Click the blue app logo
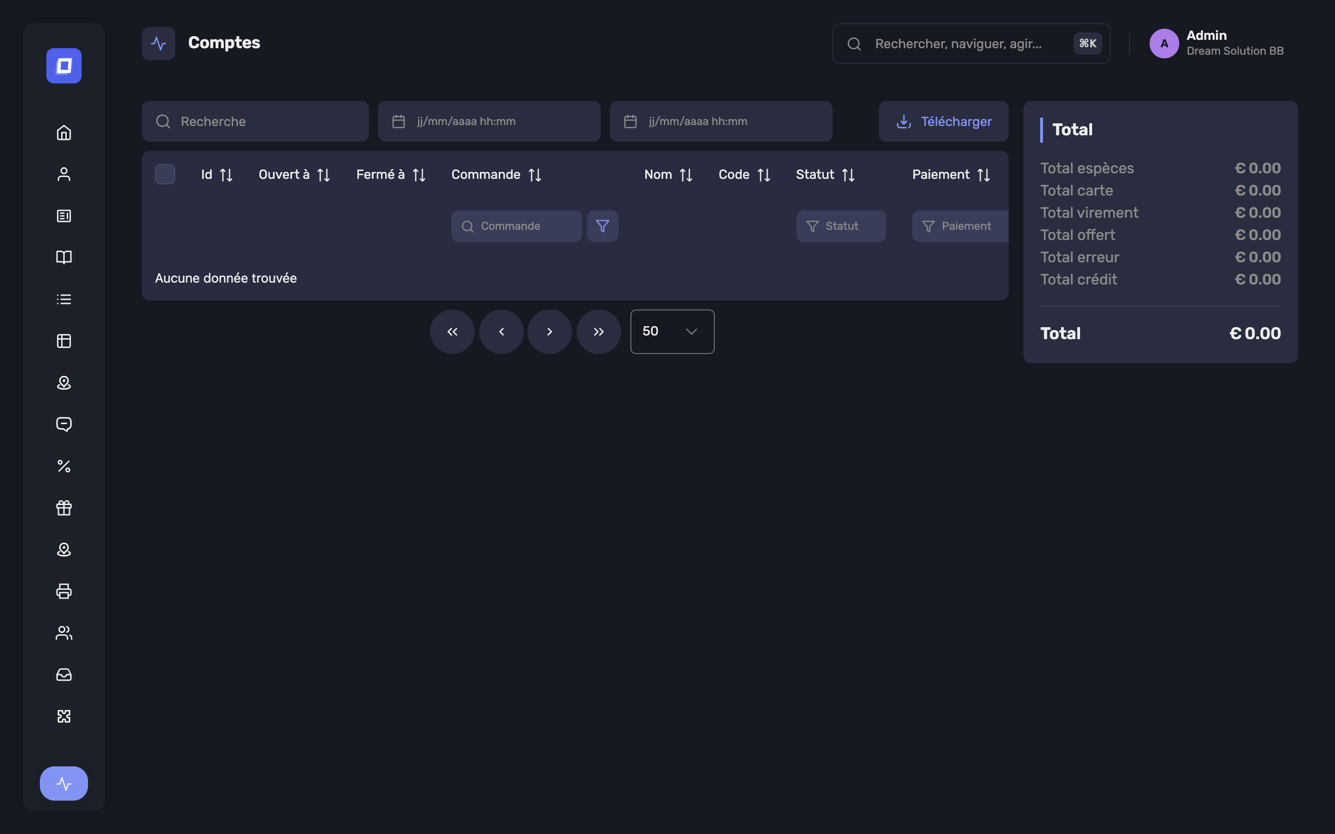The height and width of the screenshot is (834, 1335). [64, 66]
